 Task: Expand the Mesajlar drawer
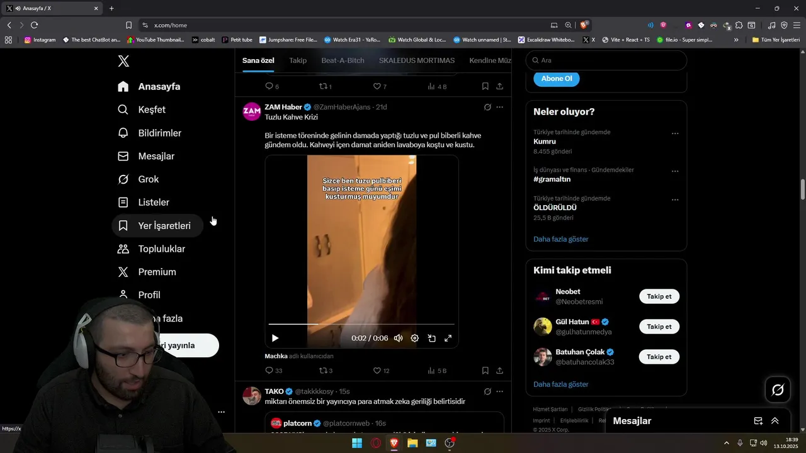point(775,421)
